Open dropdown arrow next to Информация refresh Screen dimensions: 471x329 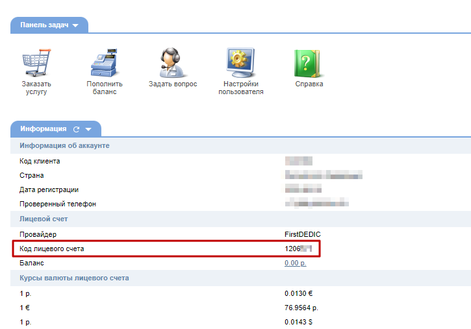tap(89, 129)
